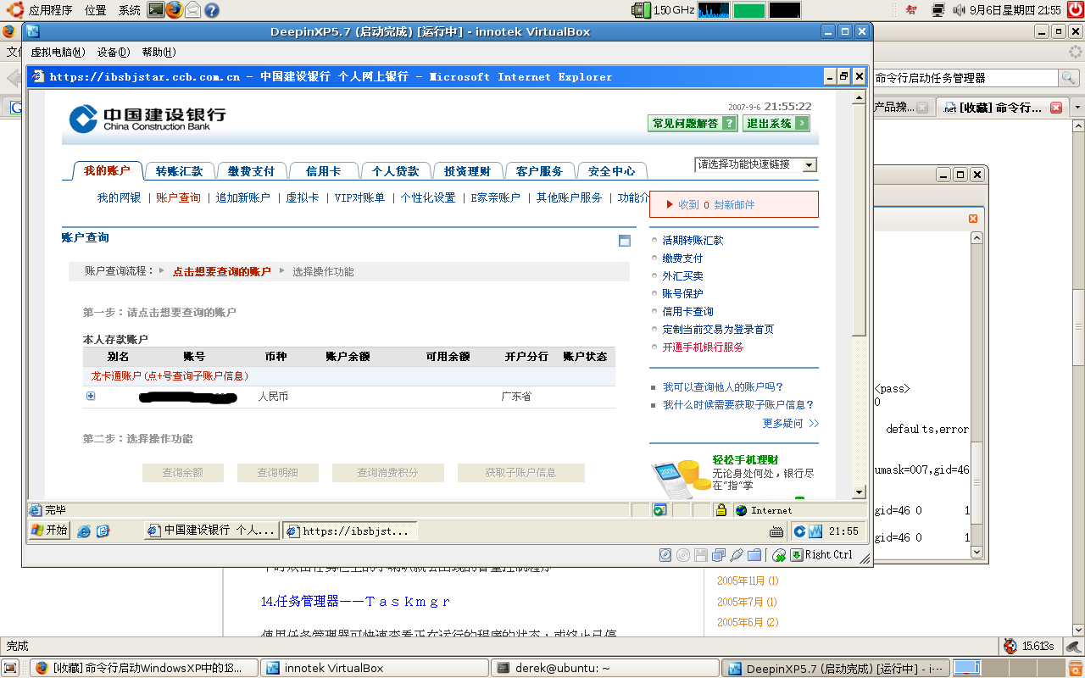The width and height of the screenshot is (1085, 678).
Task: Switch to the 安全中心 tab
Action: 611,171
